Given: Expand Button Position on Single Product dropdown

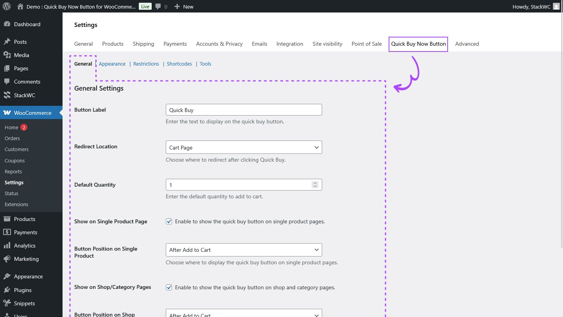Looking at the screenshot, I should click(x=244, y=250).
